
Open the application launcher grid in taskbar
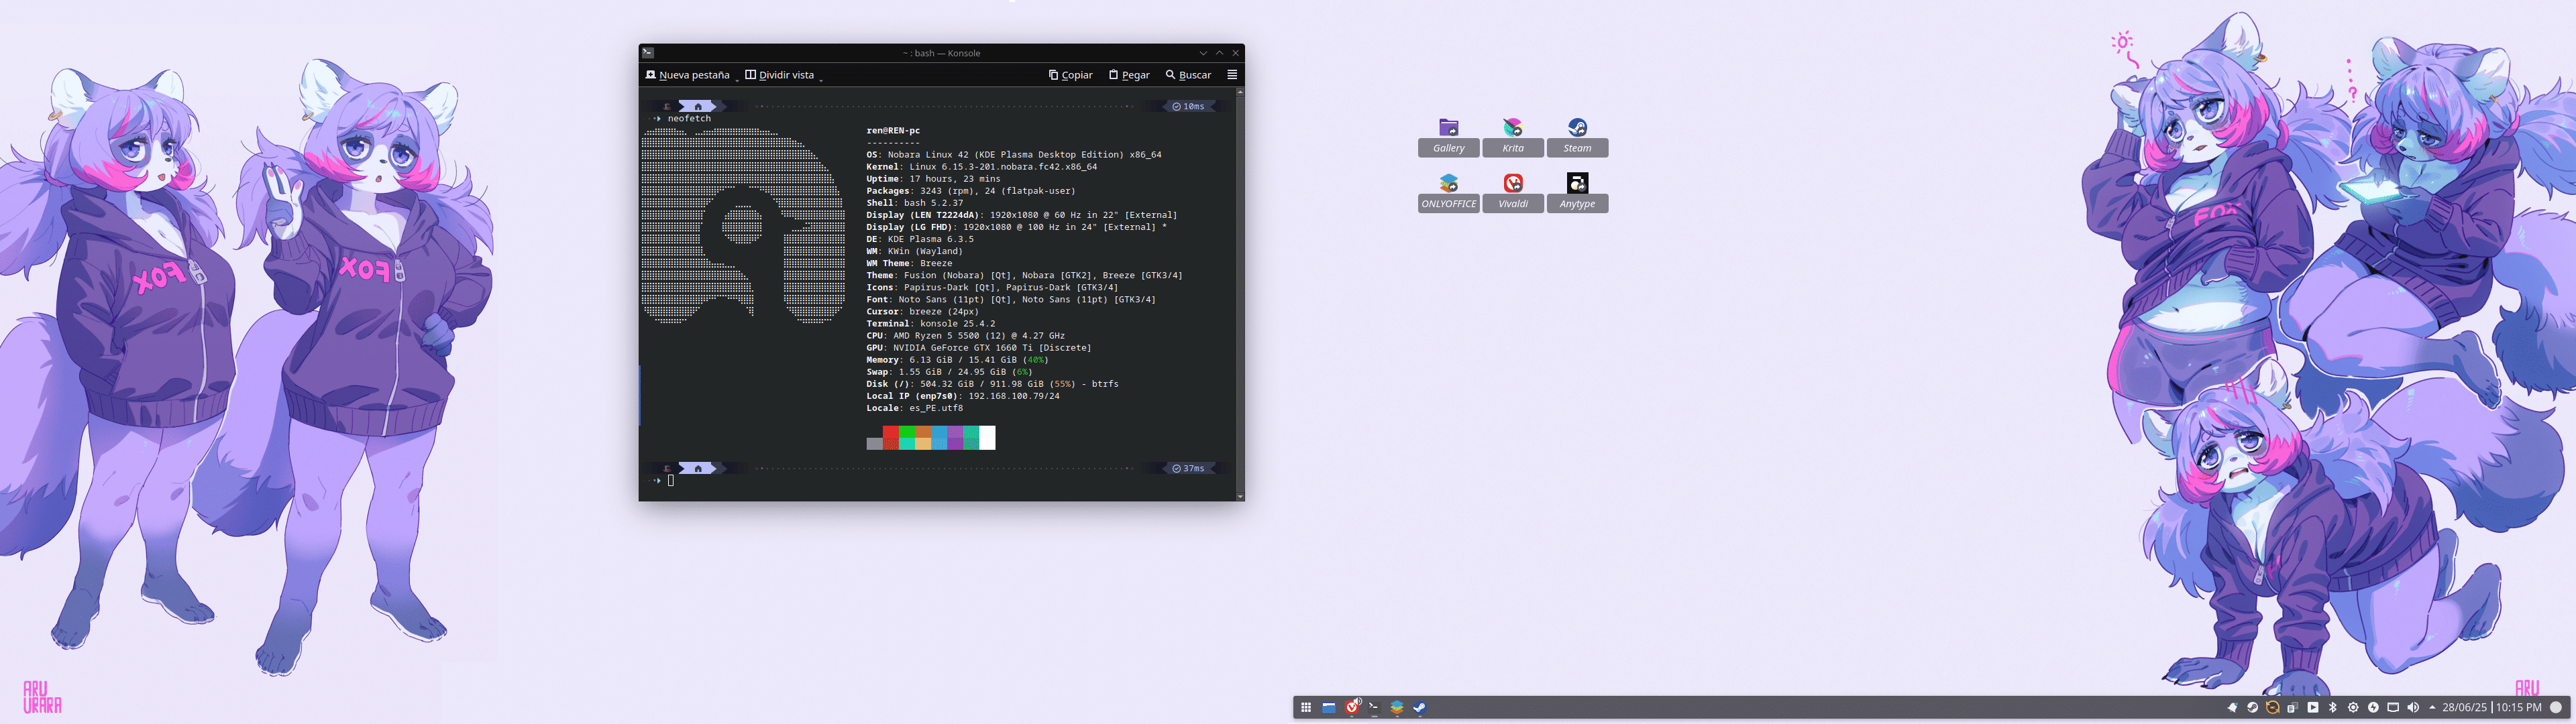click(1305, 707)
